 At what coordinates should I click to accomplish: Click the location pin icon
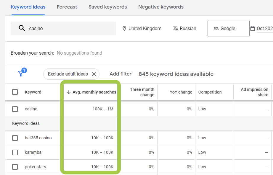124,28
